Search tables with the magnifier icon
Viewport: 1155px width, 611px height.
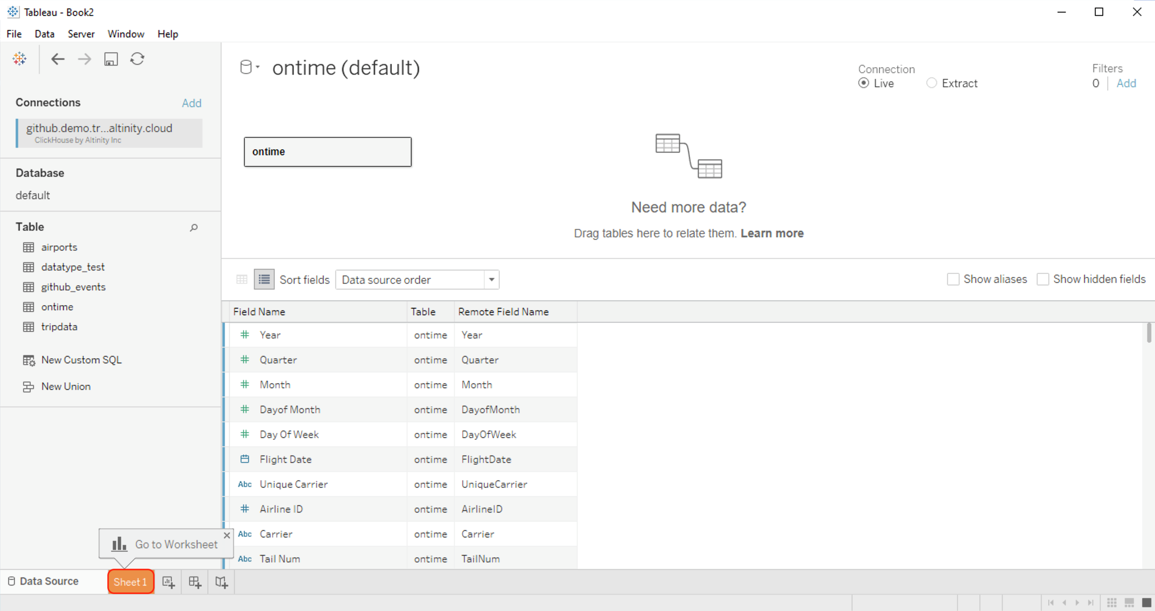pos(194,227)
